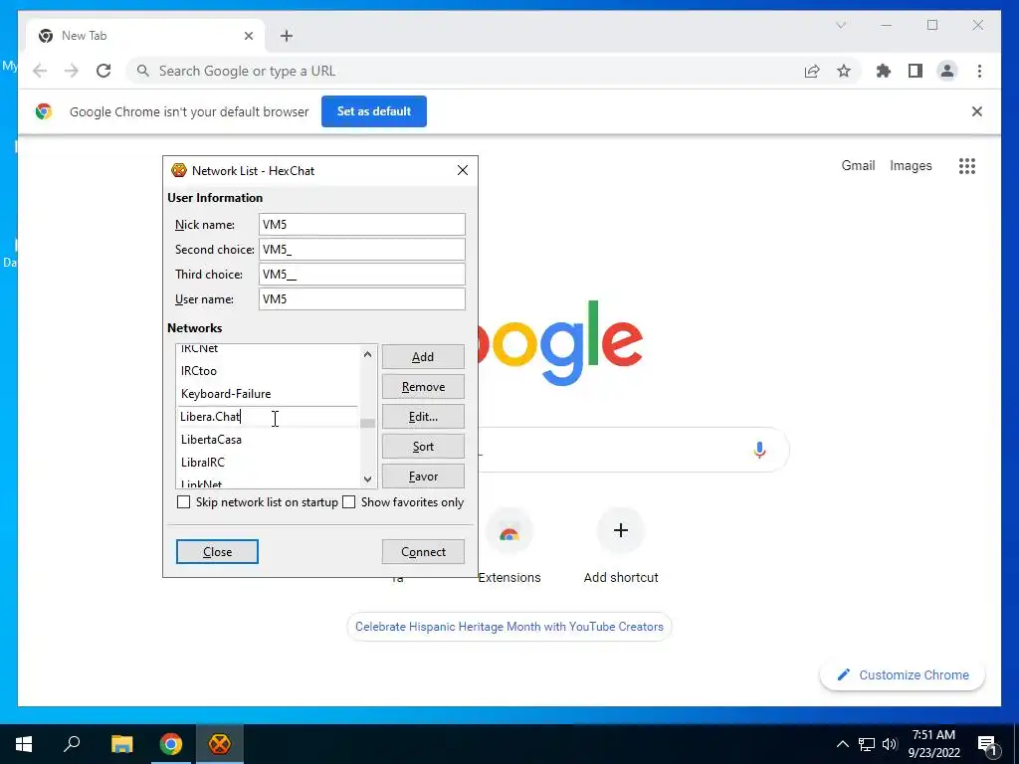This screenshot has width=1019, height=764.
Task: Open Windows notification center icon
Action: (987, 744)
